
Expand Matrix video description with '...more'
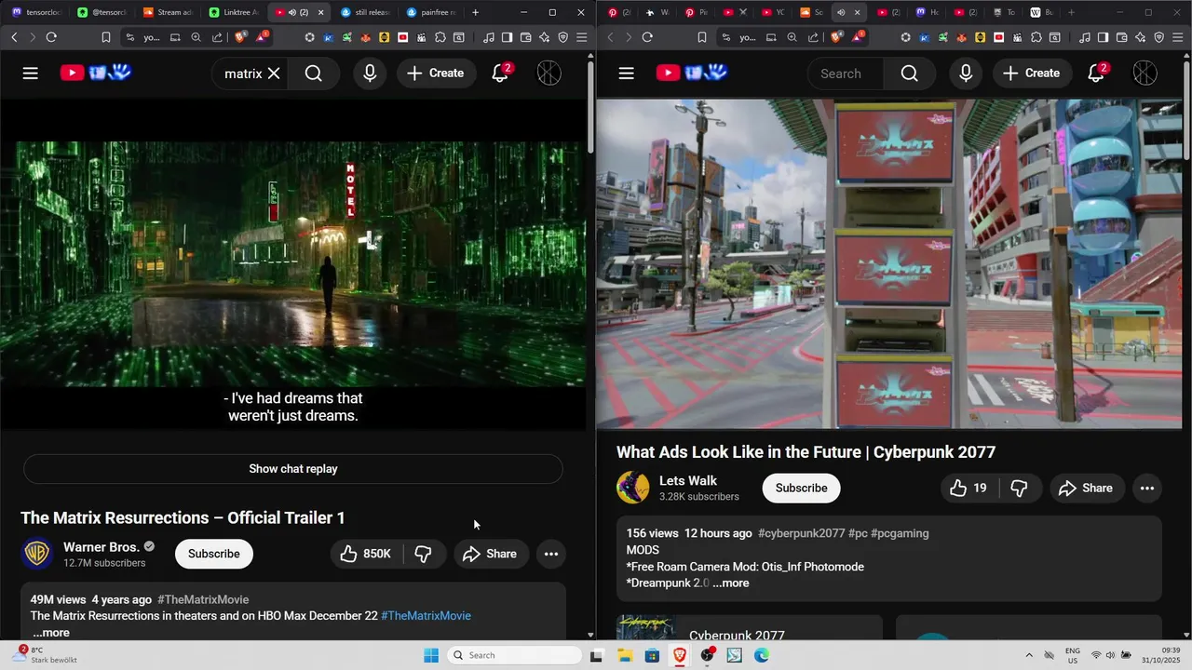point(51,633)
